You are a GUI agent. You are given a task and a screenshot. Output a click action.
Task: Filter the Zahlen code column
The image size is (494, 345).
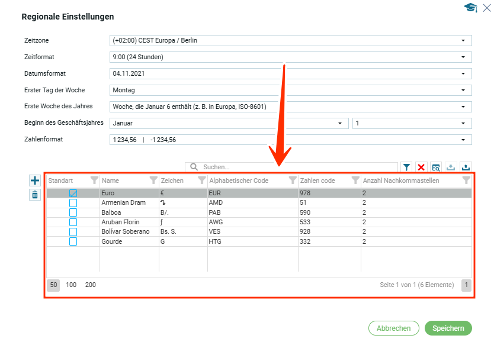tap(355, 180)
